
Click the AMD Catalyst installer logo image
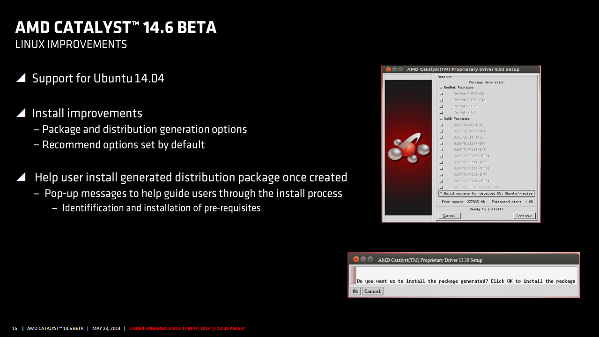(x=408, y=148)
